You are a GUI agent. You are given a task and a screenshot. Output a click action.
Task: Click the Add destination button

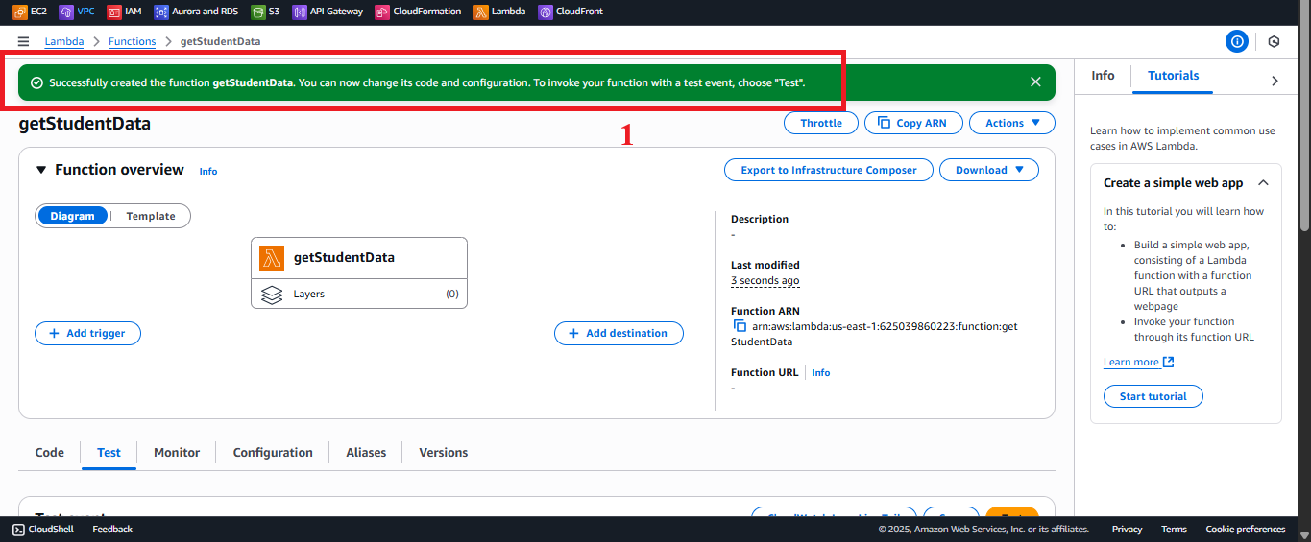[x=619, y=333]
